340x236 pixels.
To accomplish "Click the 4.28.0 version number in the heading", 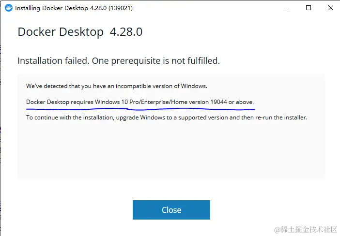I will click(x=126, y=32).
